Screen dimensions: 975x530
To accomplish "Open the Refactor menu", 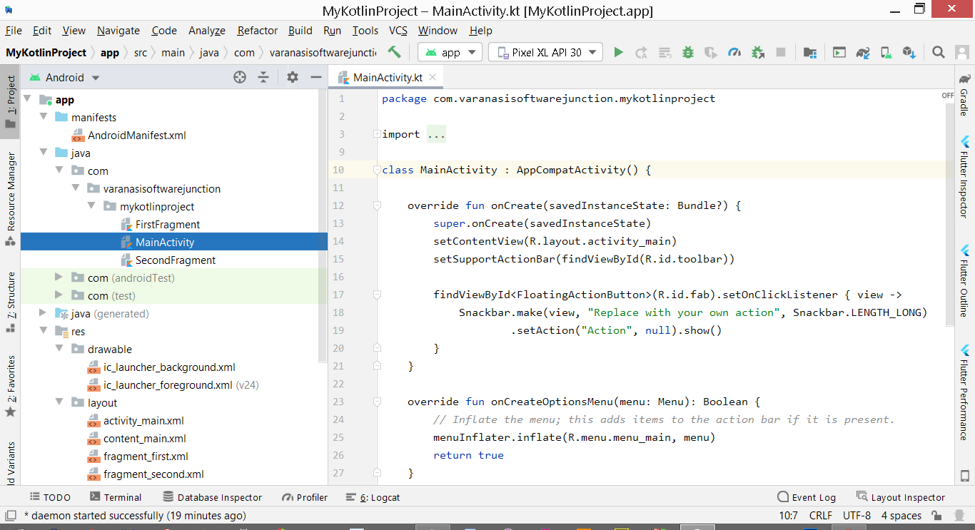I will pos(258,31).
